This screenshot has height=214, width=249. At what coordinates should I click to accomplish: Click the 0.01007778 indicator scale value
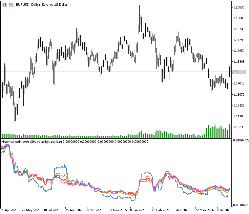tap(241, 140)
